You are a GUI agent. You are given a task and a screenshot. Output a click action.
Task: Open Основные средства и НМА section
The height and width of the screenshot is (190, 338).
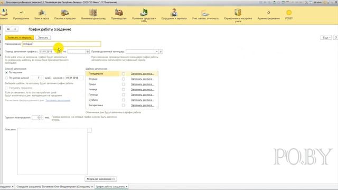tap(144, 15)
